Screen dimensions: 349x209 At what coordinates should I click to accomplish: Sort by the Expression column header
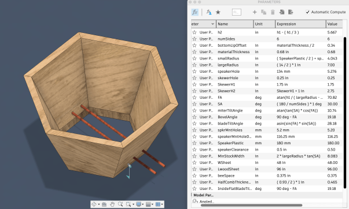click(x=300, y=24)
